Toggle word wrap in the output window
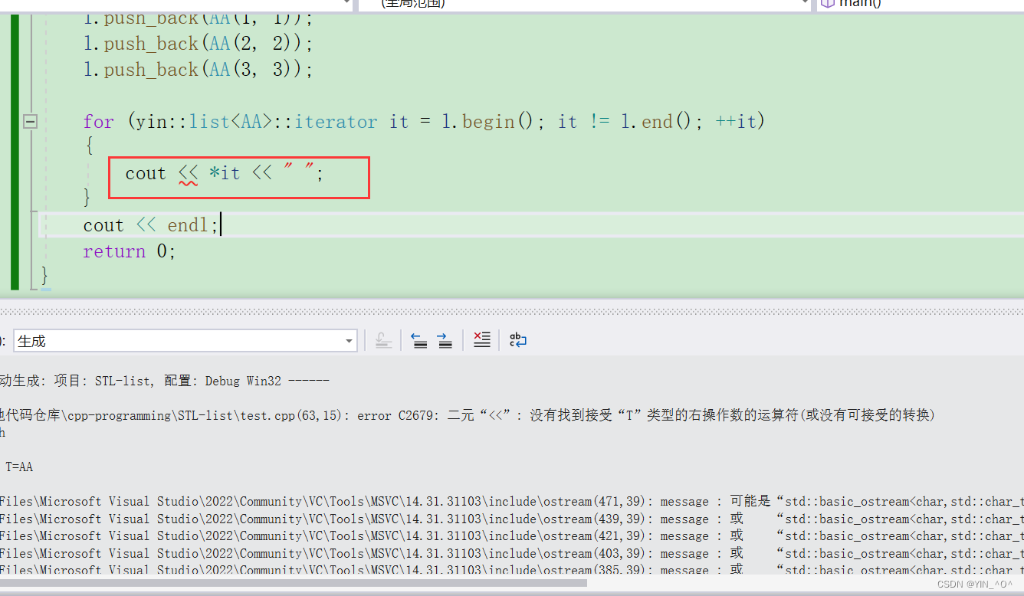The height and width of the screenshot is (596, 1024). coord(518,340)
